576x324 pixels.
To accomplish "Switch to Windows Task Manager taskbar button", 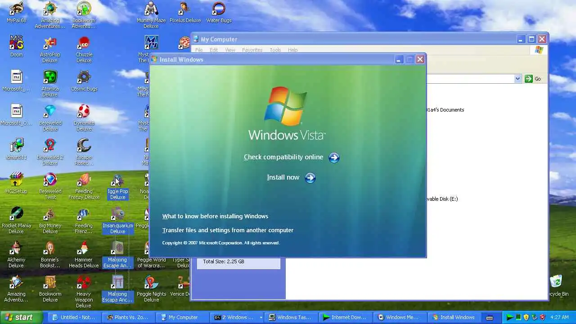I will click(292, 317).
